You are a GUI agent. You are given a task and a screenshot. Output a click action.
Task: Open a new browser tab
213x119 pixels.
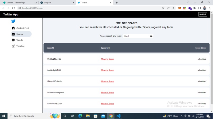[x=117, y=3]
